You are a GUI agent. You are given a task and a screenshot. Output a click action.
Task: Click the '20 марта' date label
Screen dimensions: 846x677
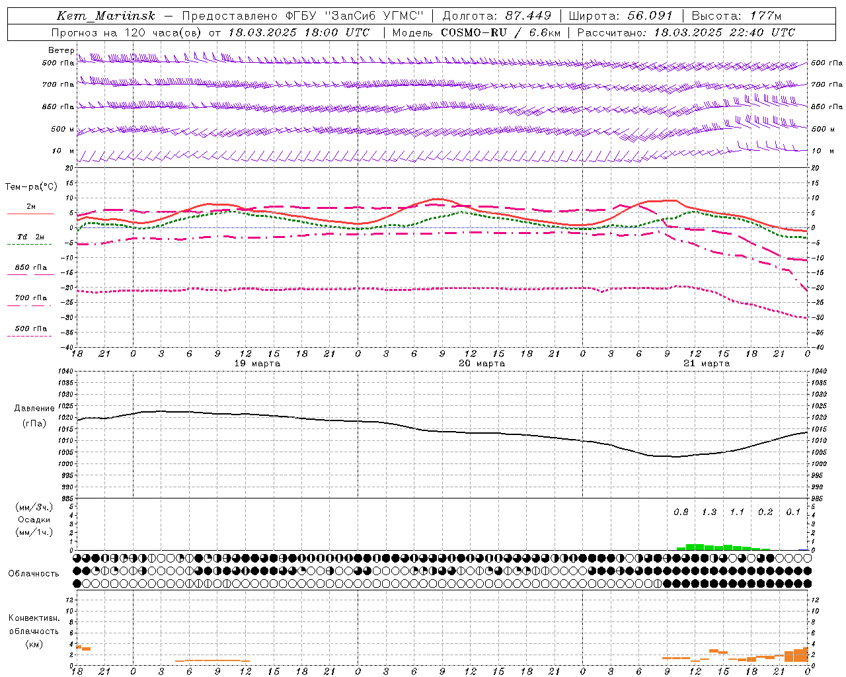tap(482, 364)
